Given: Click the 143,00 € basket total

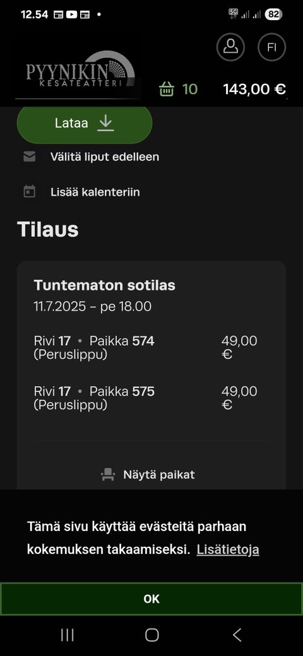Looking at the screenshot, I should point(254,89).
